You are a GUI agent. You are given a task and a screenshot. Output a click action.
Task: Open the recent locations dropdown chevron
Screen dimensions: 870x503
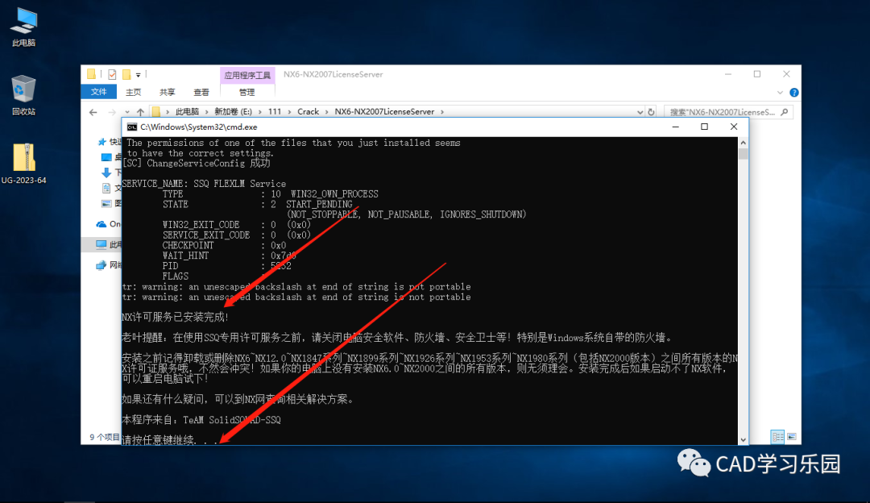click(x=127, y=112)
